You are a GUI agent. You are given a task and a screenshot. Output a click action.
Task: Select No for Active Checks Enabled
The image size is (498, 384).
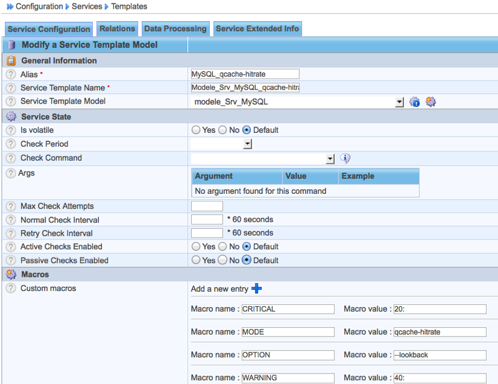[222, 247]
